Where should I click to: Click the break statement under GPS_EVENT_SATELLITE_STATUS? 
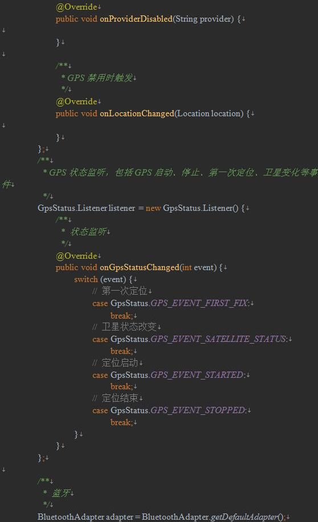click(121, 351)
